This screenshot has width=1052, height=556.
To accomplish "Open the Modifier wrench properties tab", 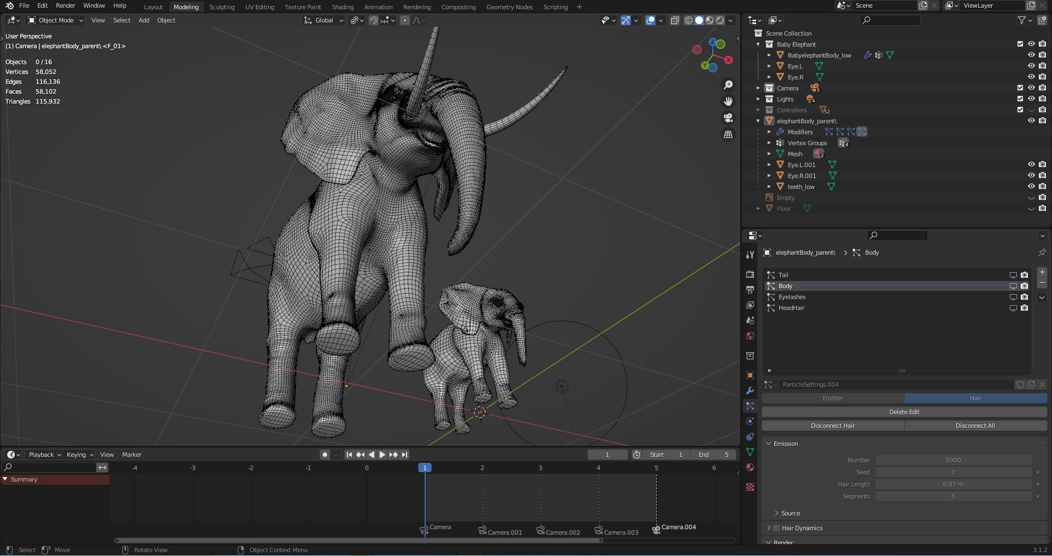I will [750, 391].
